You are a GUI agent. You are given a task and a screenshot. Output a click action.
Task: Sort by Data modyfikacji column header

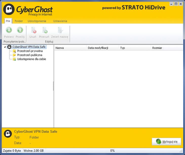click(x=103, y=48)
